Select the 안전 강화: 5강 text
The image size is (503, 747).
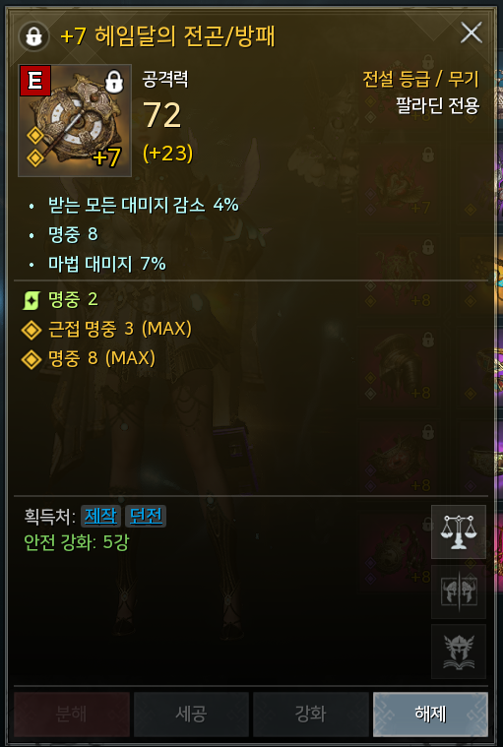[x=76, y=542]
